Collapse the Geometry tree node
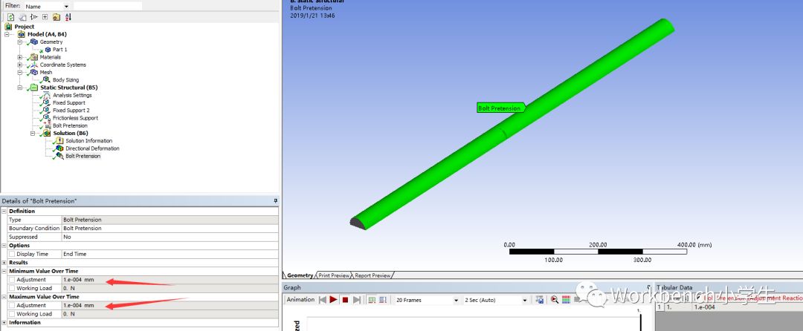Viewport: 803px width, 331px height. coord(19,42)
